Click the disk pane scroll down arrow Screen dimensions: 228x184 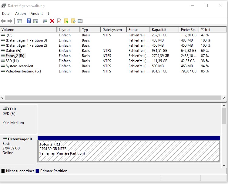[x=224, y=166]
